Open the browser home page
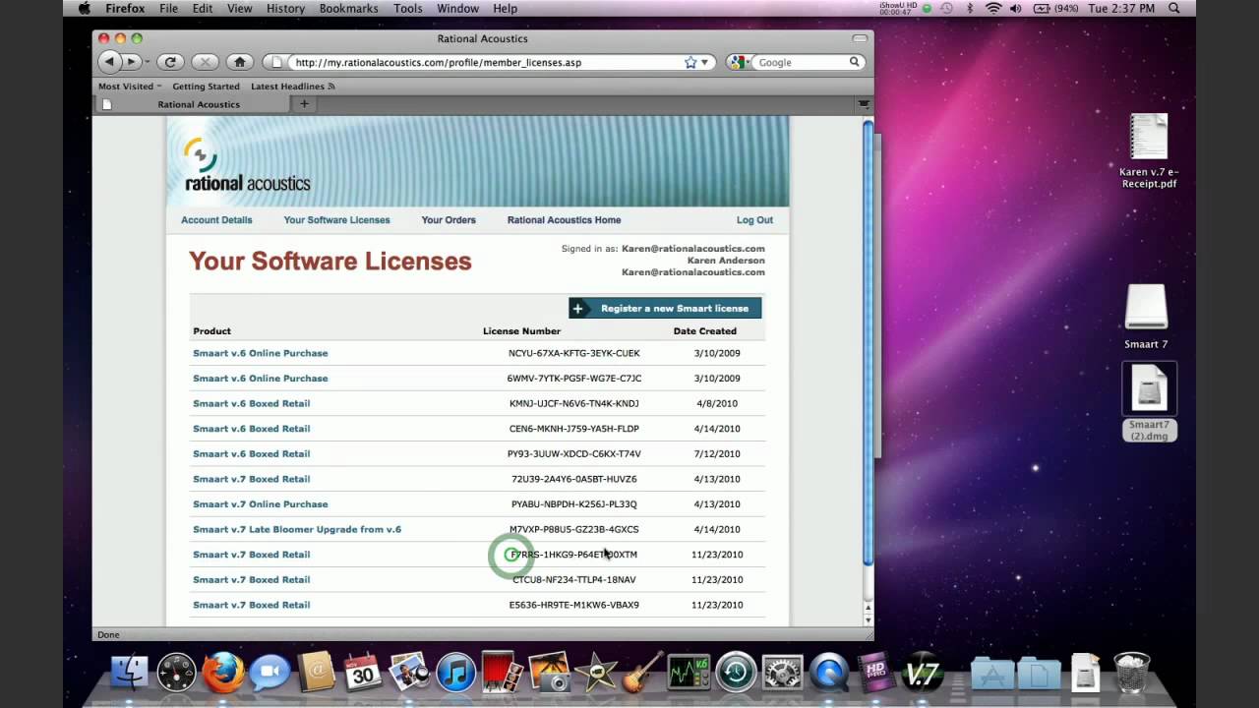The width and height of the screenshot is (1259, 708). pos(239,62)
